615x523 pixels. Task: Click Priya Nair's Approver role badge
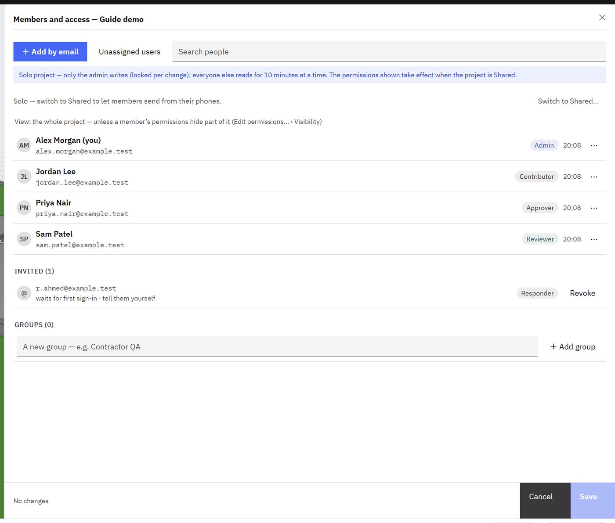[x=540, y=208]
